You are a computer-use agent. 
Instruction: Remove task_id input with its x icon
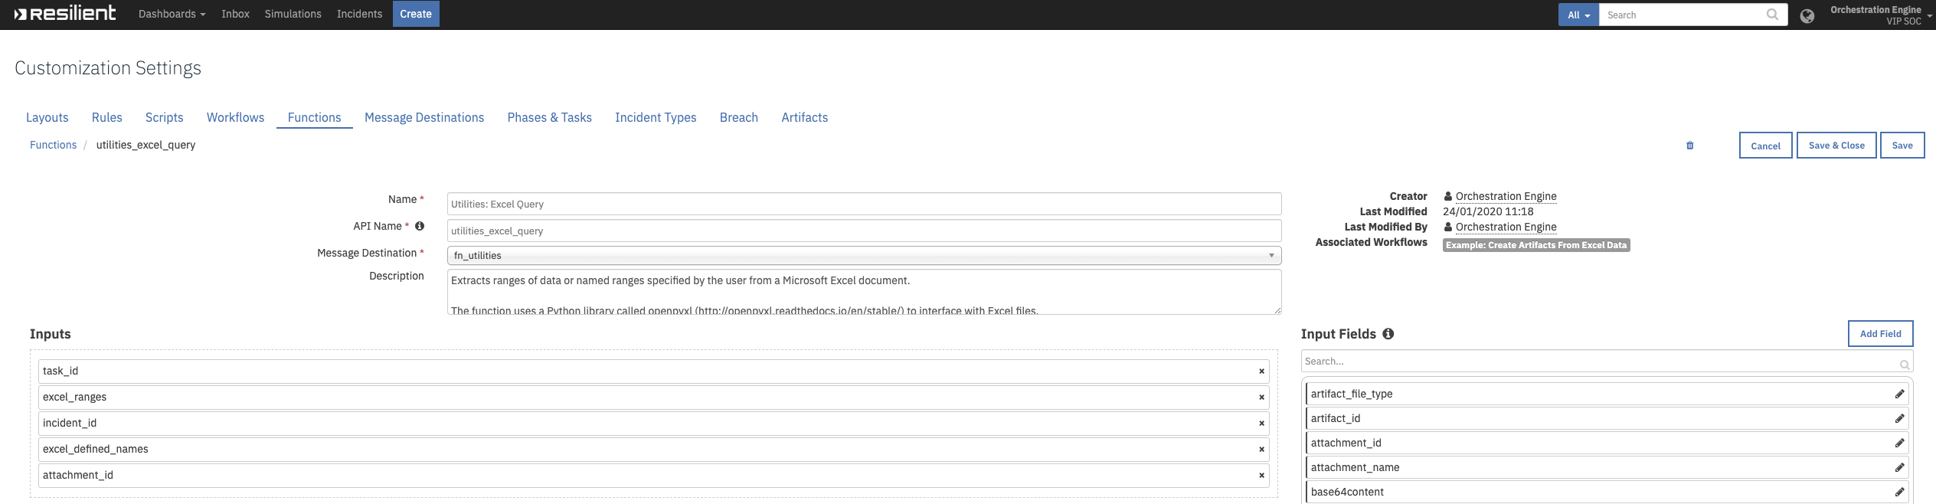pos(1261,371)
